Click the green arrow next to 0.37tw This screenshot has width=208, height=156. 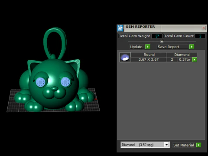tap(195, 59)
